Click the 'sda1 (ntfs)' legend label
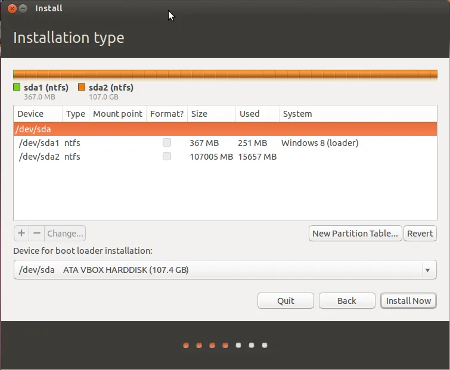The width and height of the screenshot is (450, 370). coord(46,88)
